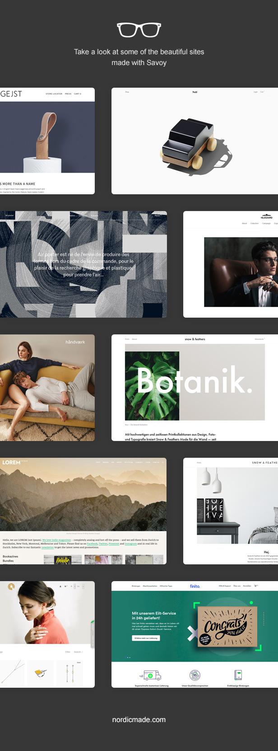Click the gold circular jewelry logo
278x751 pixels.
(11, 587)
